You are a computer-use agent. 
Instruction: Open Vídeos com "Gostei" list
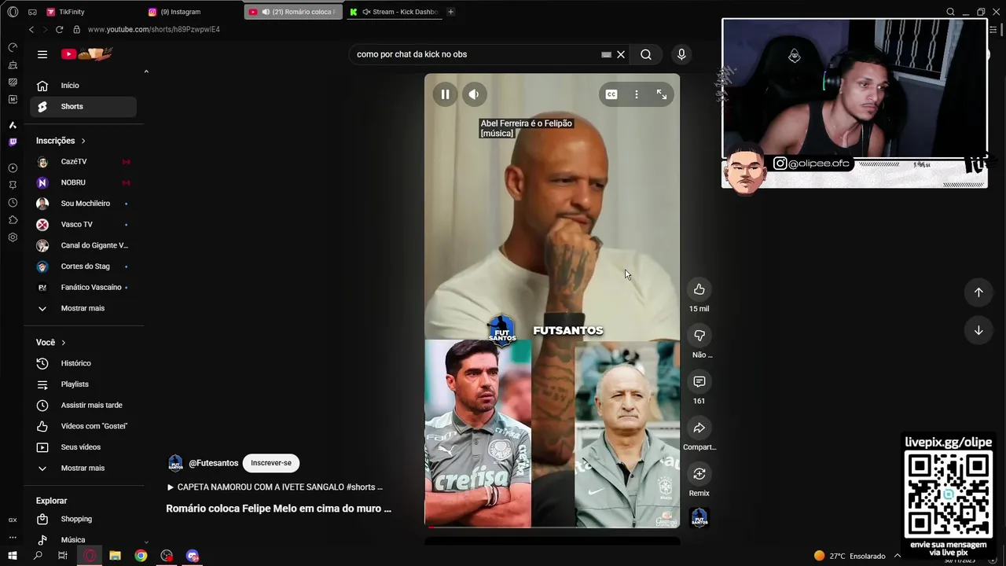click(83, 426)
